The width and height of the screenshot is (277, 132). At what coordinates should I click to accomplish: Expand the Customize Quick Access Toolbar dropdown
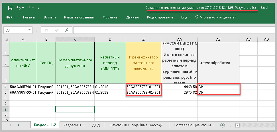38,8
